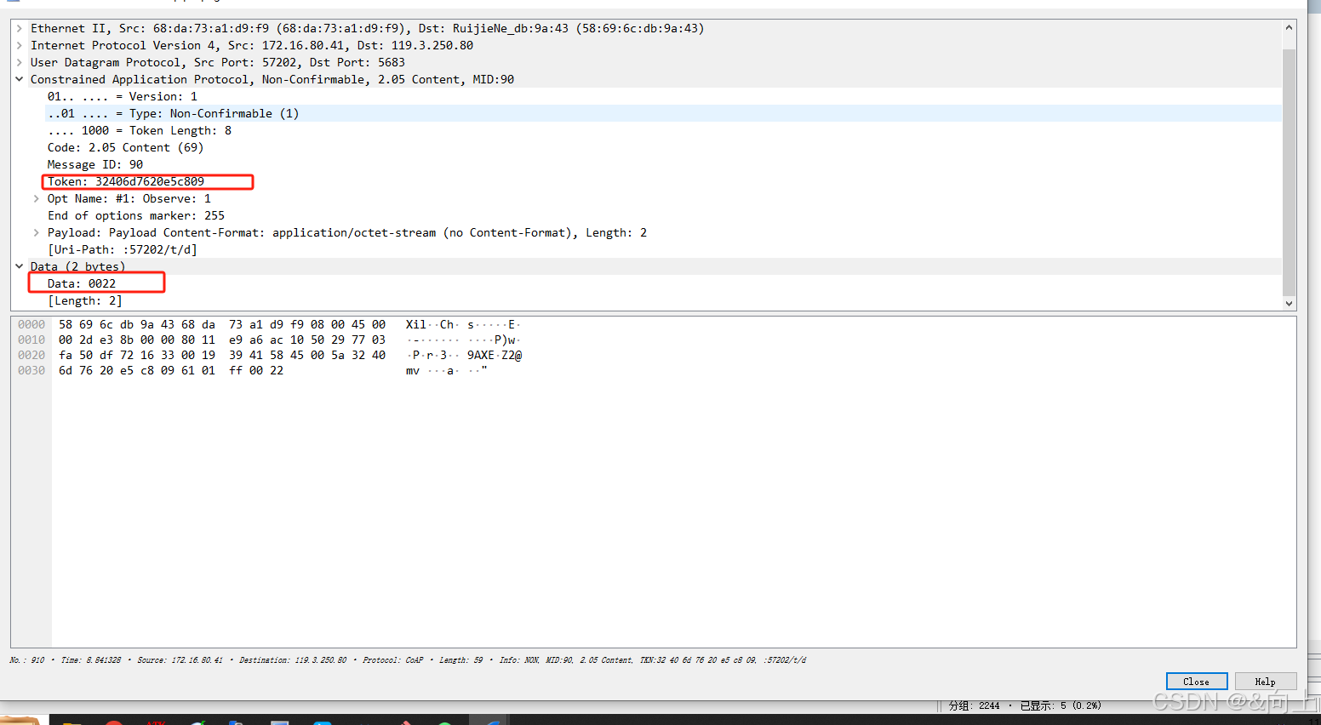Expand Opt Name #1 Observe option
Screen dimensions: 1321x725
[36, 198]
